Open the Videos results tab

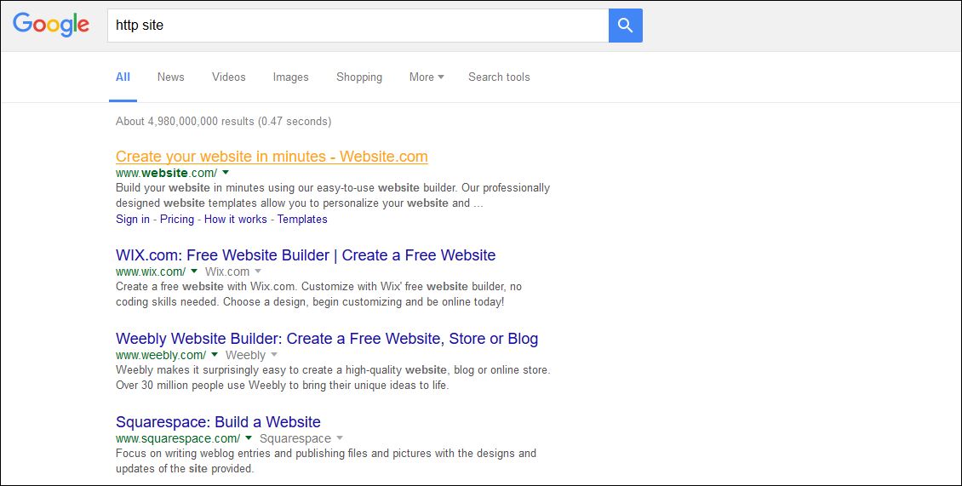click(228, 77)
